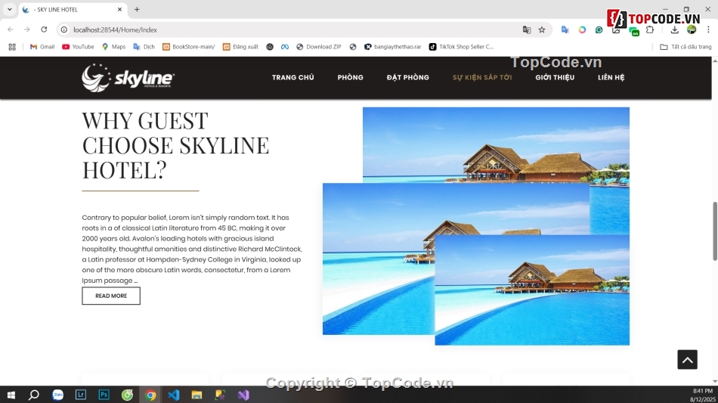Select the SKY LINE HOTEL tab
This screenshot has height=403, width=718.
(x=73, y=10)
